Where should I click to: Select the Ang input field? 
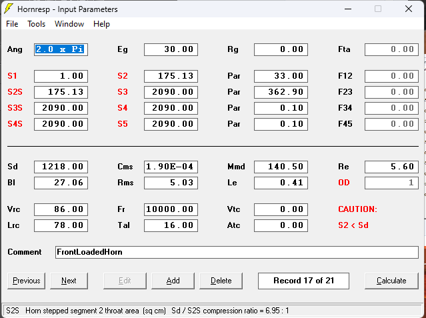point(61,49)
